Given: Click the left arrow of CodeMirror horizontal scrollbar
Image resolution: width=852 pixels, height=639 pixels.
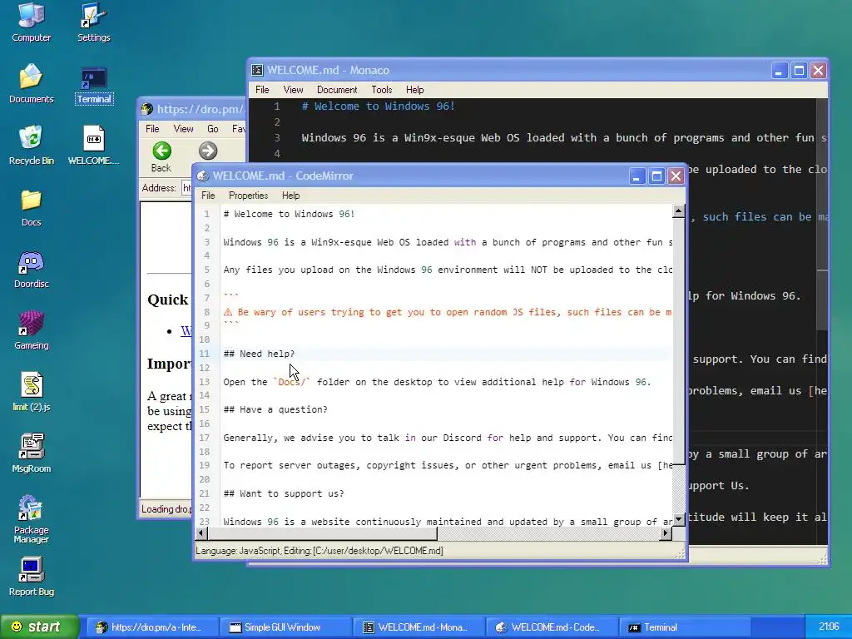Looking at the screenshot, I should click(x=201, y=533).
